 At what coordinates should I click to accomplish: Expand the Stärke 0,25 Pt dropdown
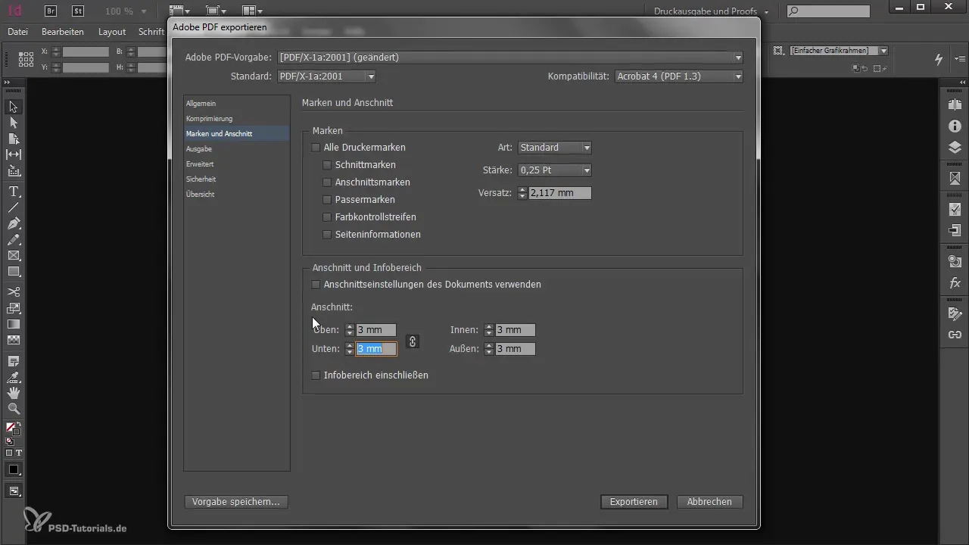[555, 170]
